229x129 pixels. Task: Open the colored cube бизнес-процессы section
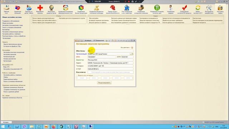[81, 9]
